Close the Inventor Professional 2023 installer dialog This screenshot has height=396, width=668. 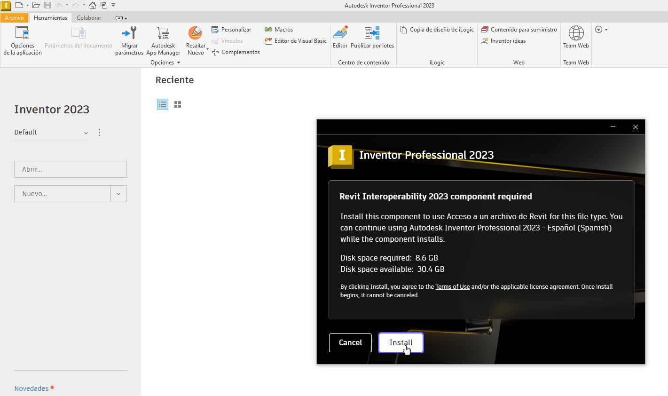coord(636,127)
